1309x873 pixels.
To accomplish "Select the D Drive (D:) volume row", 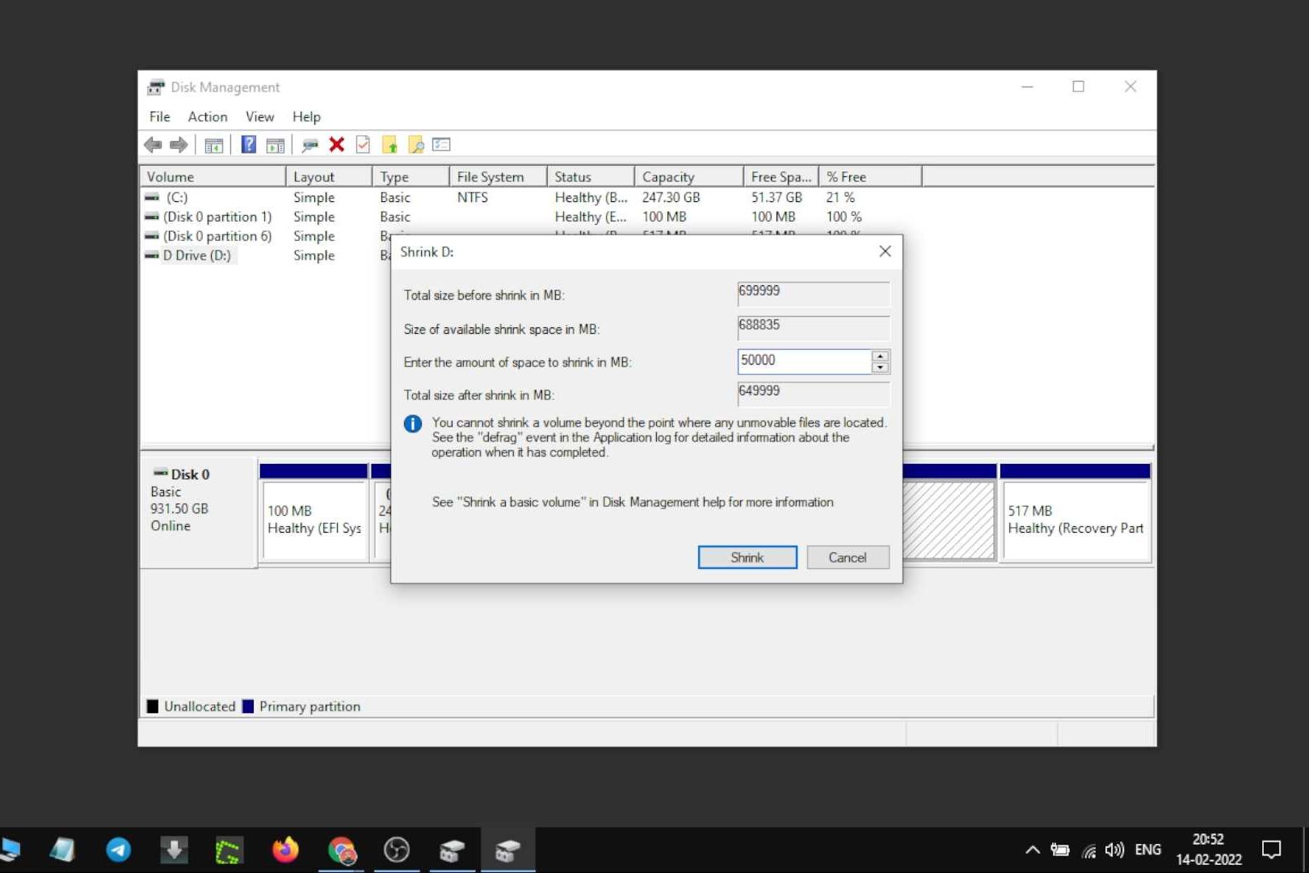I will [x=194, y=255].
